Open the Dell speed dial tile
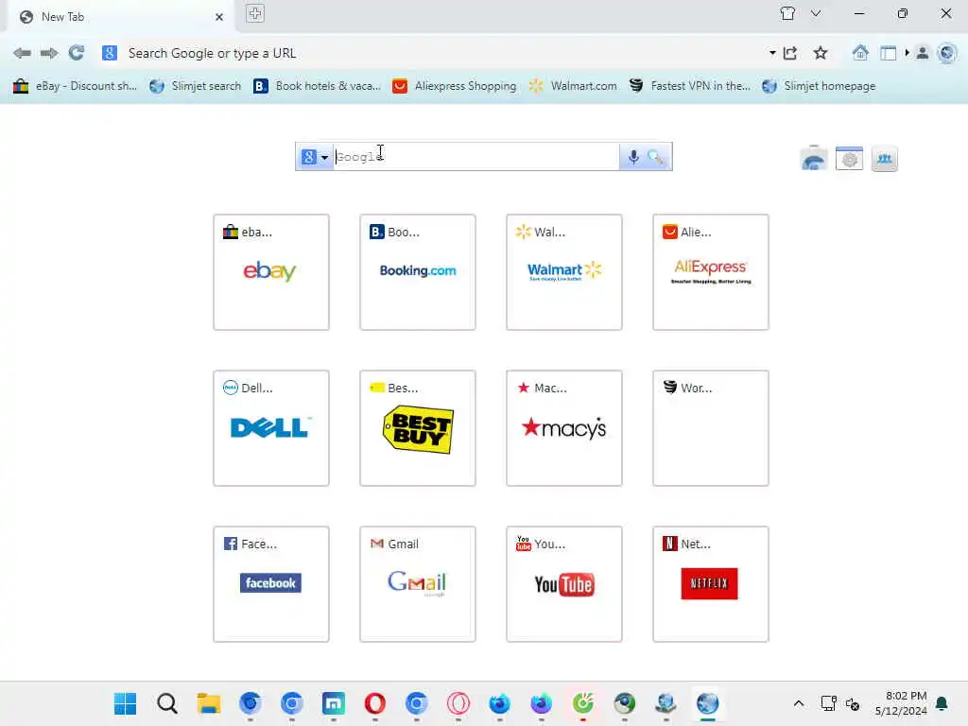Screen dimensions: 968x726 coord(271,428)
